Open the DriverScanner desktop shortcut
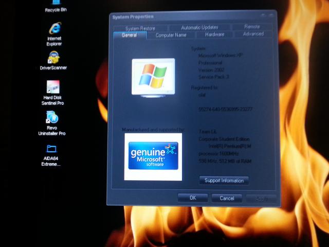329x247 pixels. click(53, 57)
